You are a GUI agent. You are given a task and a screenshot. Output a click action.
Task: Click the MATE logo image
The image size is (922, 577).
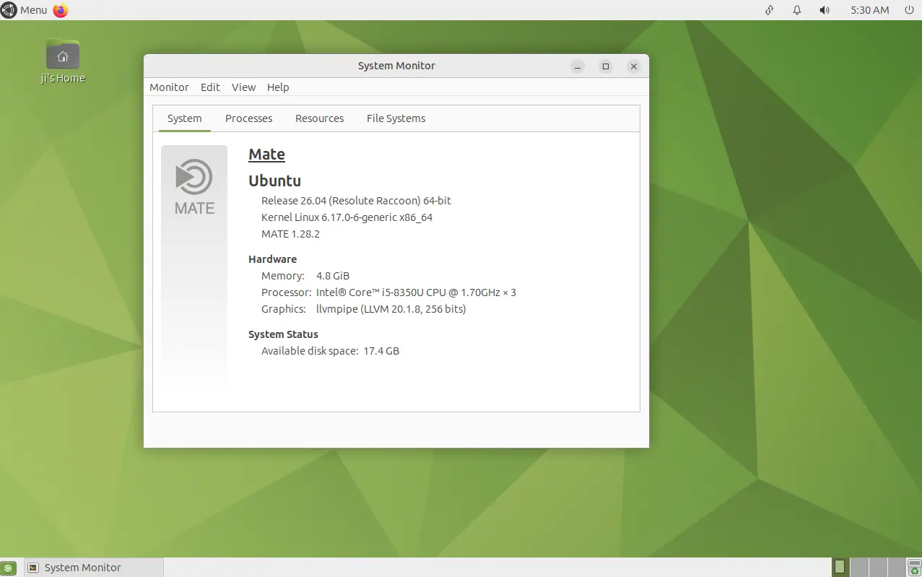(194, 187)
